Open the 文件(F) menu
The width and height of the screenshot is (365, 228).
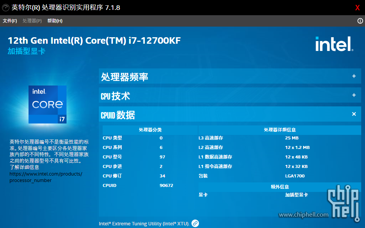(10, 21)
